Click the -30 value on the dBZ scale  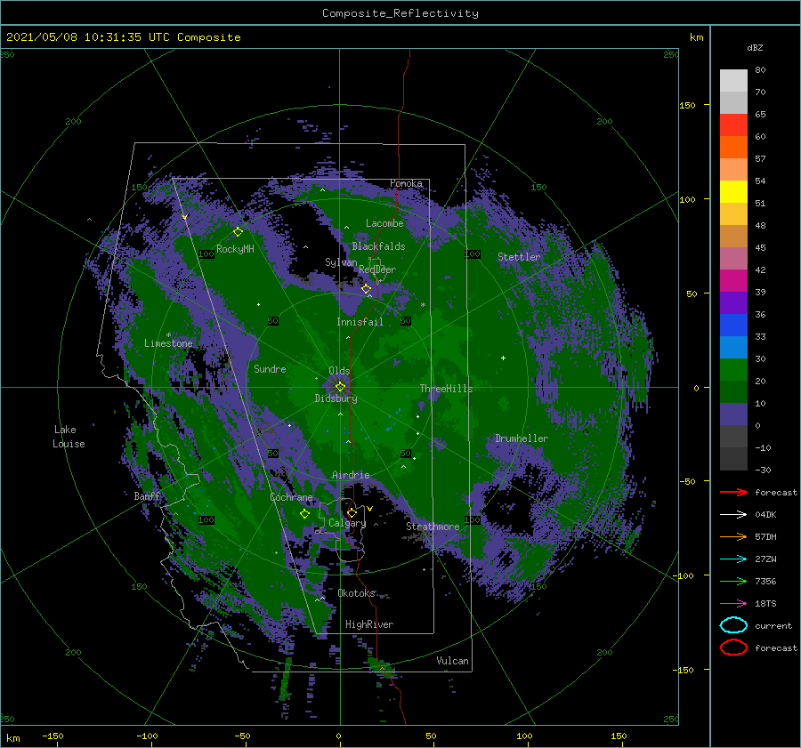763,470
